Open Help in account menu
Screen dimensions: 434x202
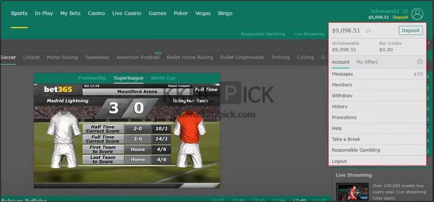pos(377,128)
